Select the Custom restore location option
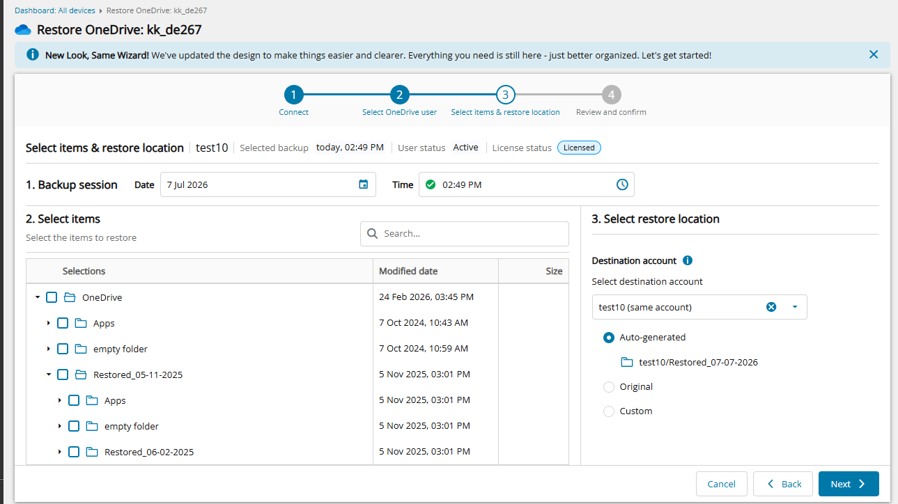Viewport: 898px width, 504px height. [609, 411]
